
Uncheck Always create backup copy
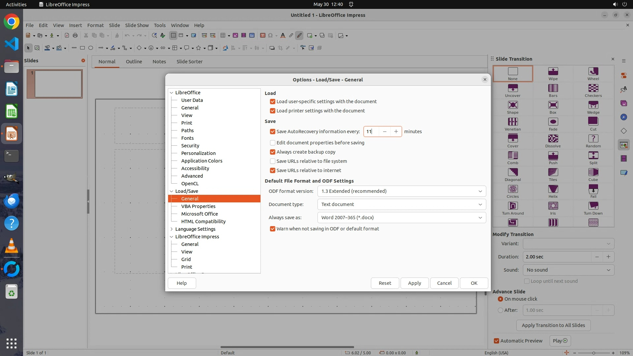point(273,152)
